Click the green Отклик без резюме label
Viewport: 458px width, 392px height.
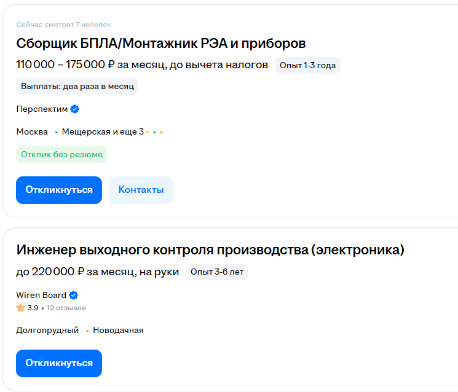pyautogui.click(x=61, y=155)
